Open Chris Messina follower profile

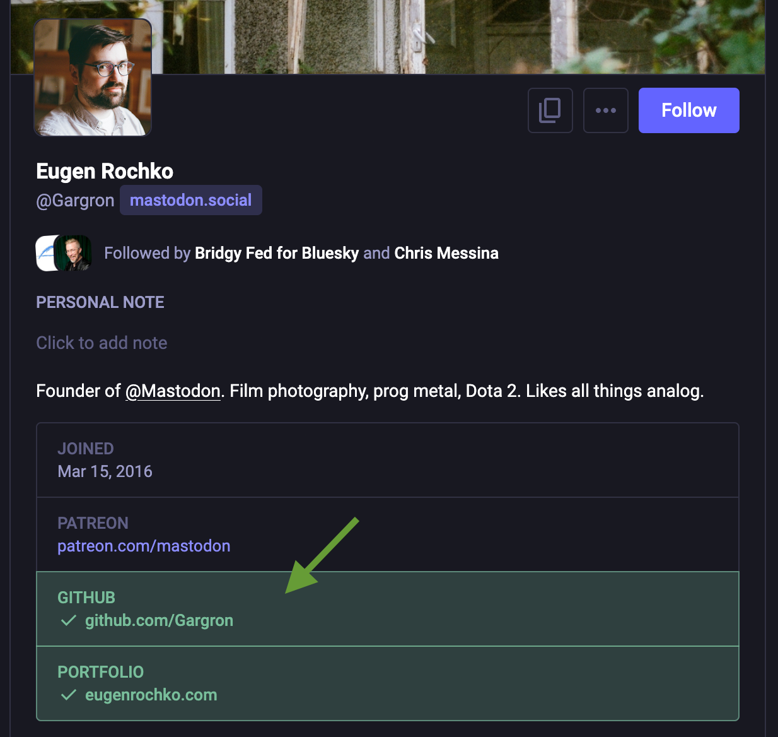tap(446, 253)
